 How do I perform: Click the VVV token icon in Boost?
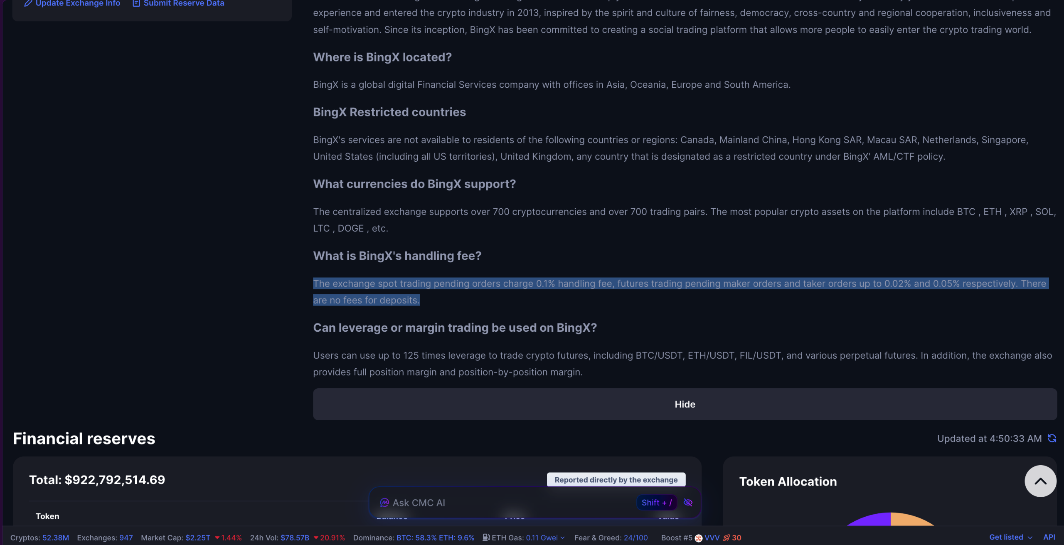pyautogui.click(x=699, y=538)
